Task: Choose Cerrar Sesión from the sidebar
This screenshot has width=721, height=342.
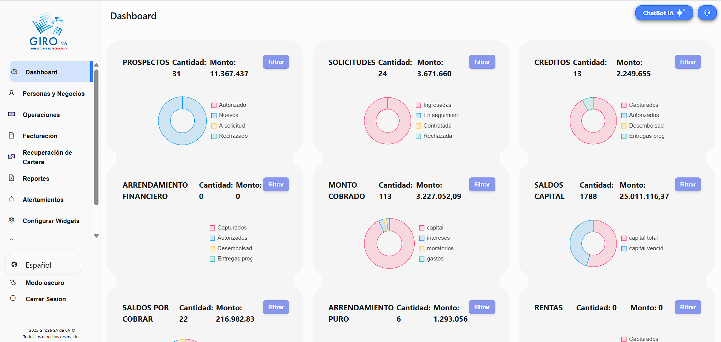Action: point(45,299)
